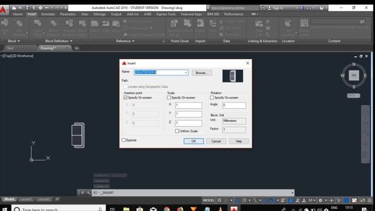Open the Home ribbon tab

18,14
